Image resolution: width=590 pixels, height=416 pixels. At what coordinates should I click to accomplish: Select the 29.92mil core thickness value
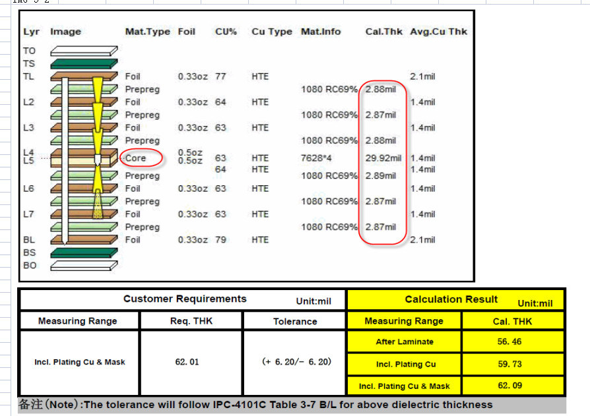click(383, 158)
